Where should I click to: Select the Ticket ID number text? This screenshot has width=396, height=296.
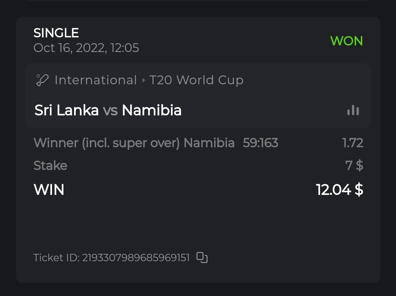point(136,258)
